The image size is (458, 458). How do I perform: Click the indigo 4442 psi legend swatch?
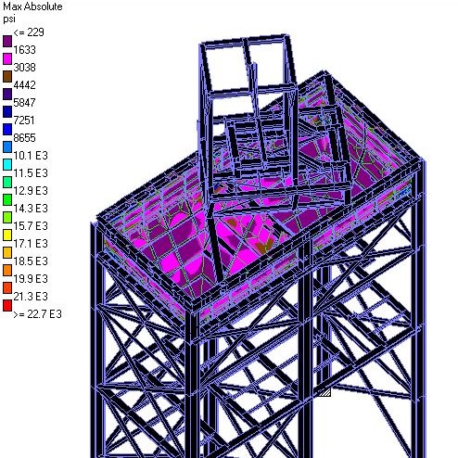[7, 94]
